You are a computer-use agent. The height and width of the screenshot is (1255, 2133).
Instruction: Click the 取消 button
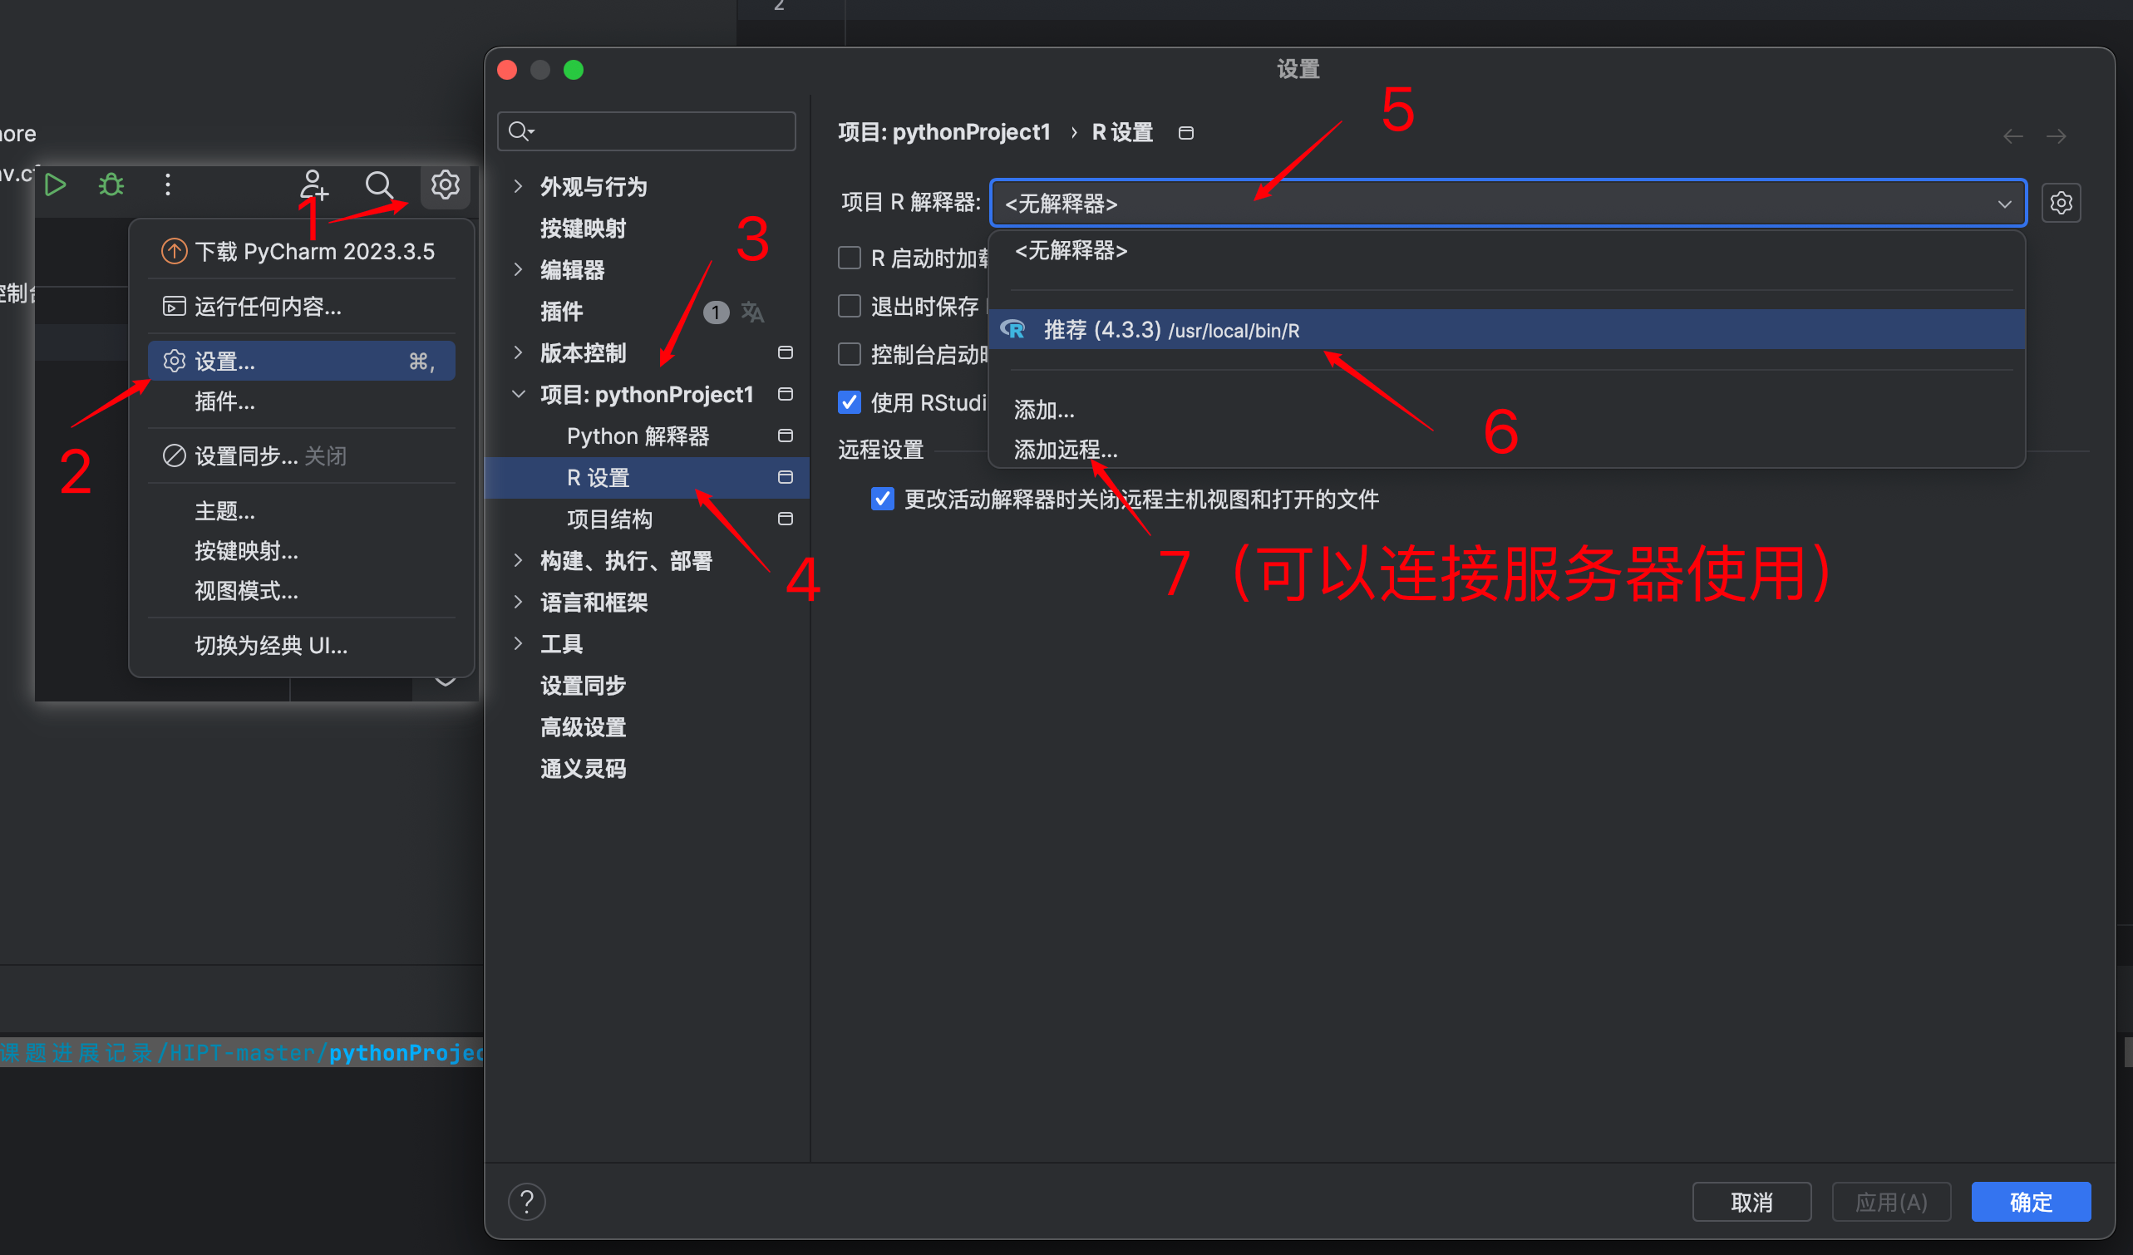(1751, 1201)
